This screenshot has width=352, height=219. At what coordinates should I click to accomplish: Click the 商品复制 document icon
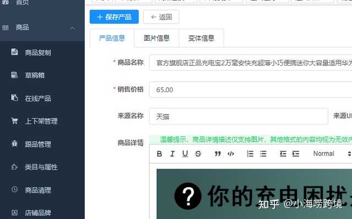pos(14,52)
